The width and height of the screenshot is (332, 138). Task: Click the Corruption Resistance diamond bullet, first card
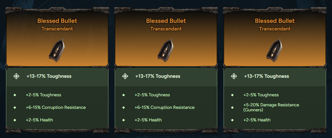pos(15,107)
